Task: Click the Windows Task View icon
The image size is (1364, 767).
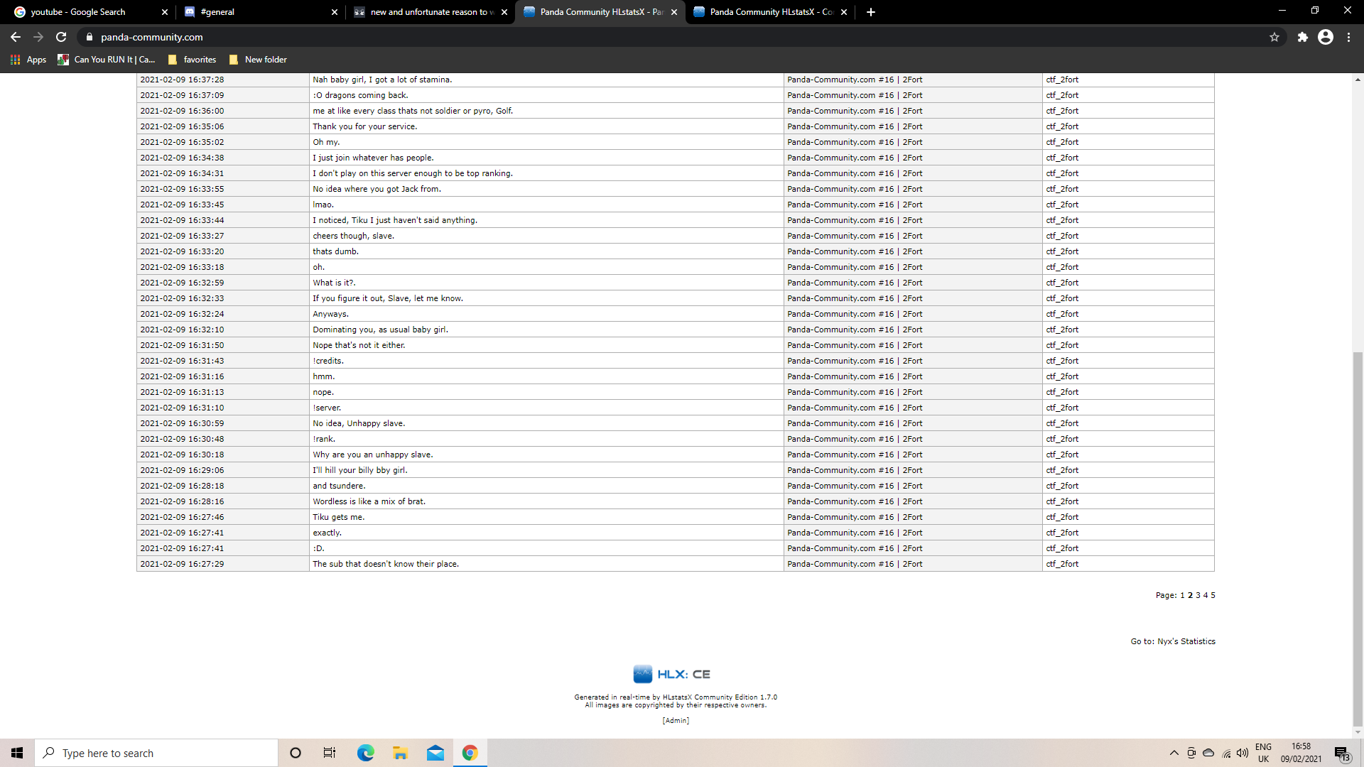Action: pos(330,753)
